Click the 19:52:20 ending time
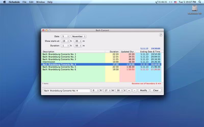 (x=156, y=54)
